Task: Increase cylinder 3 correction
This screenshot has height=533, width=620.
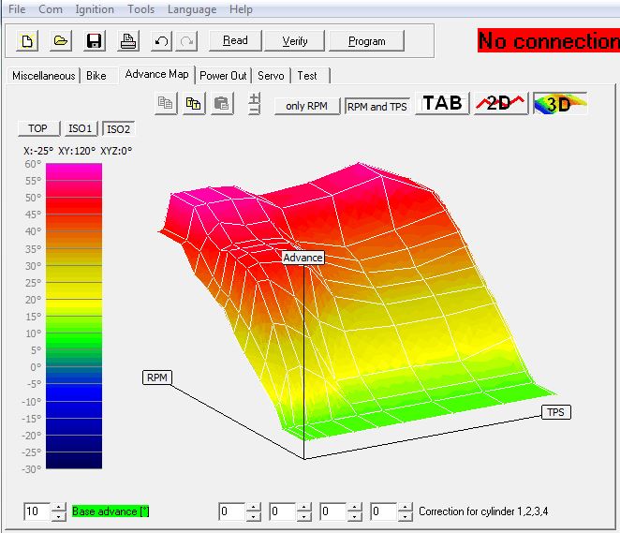Action: pyautogui.click(x=355, y=507)
